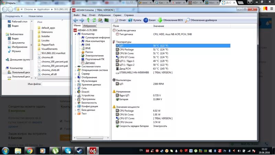Click Обновления BIOS toolbar button
Viewport: 275px width, 155px height.
170,20
